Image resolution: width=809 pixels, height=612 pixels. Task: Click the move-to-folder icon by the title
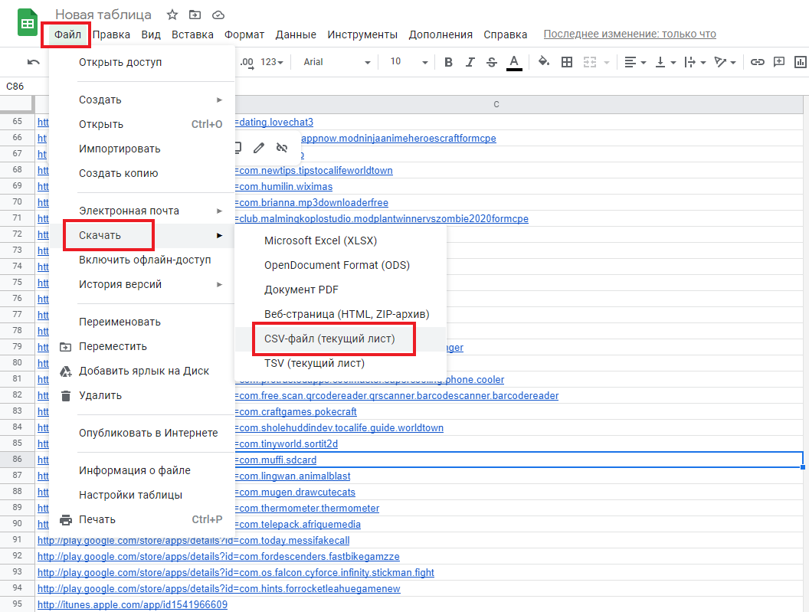pos(195,15)
